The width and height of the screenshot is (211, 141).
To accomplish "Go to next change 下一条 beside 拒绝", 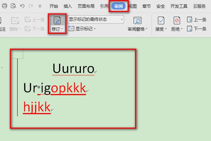I will 197,29.
